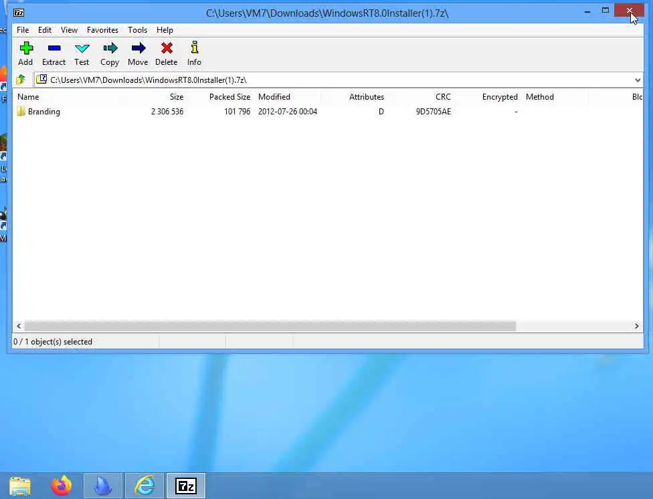Sort by the Encrypted column header
The width and height of the screenshot is (653, 499).
[500, 96]
